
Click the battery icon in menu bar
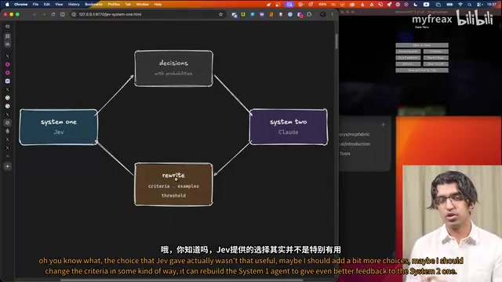[x=449, y=5]
